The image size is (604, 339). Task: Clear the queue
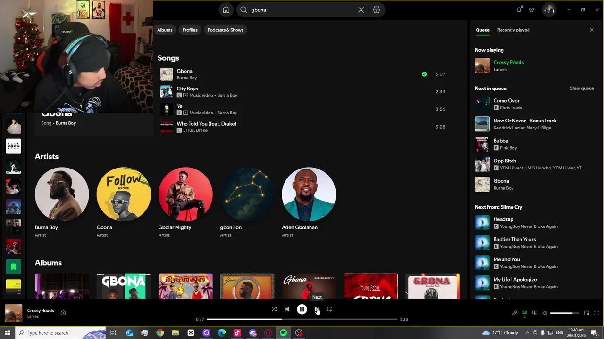point(582,89)
